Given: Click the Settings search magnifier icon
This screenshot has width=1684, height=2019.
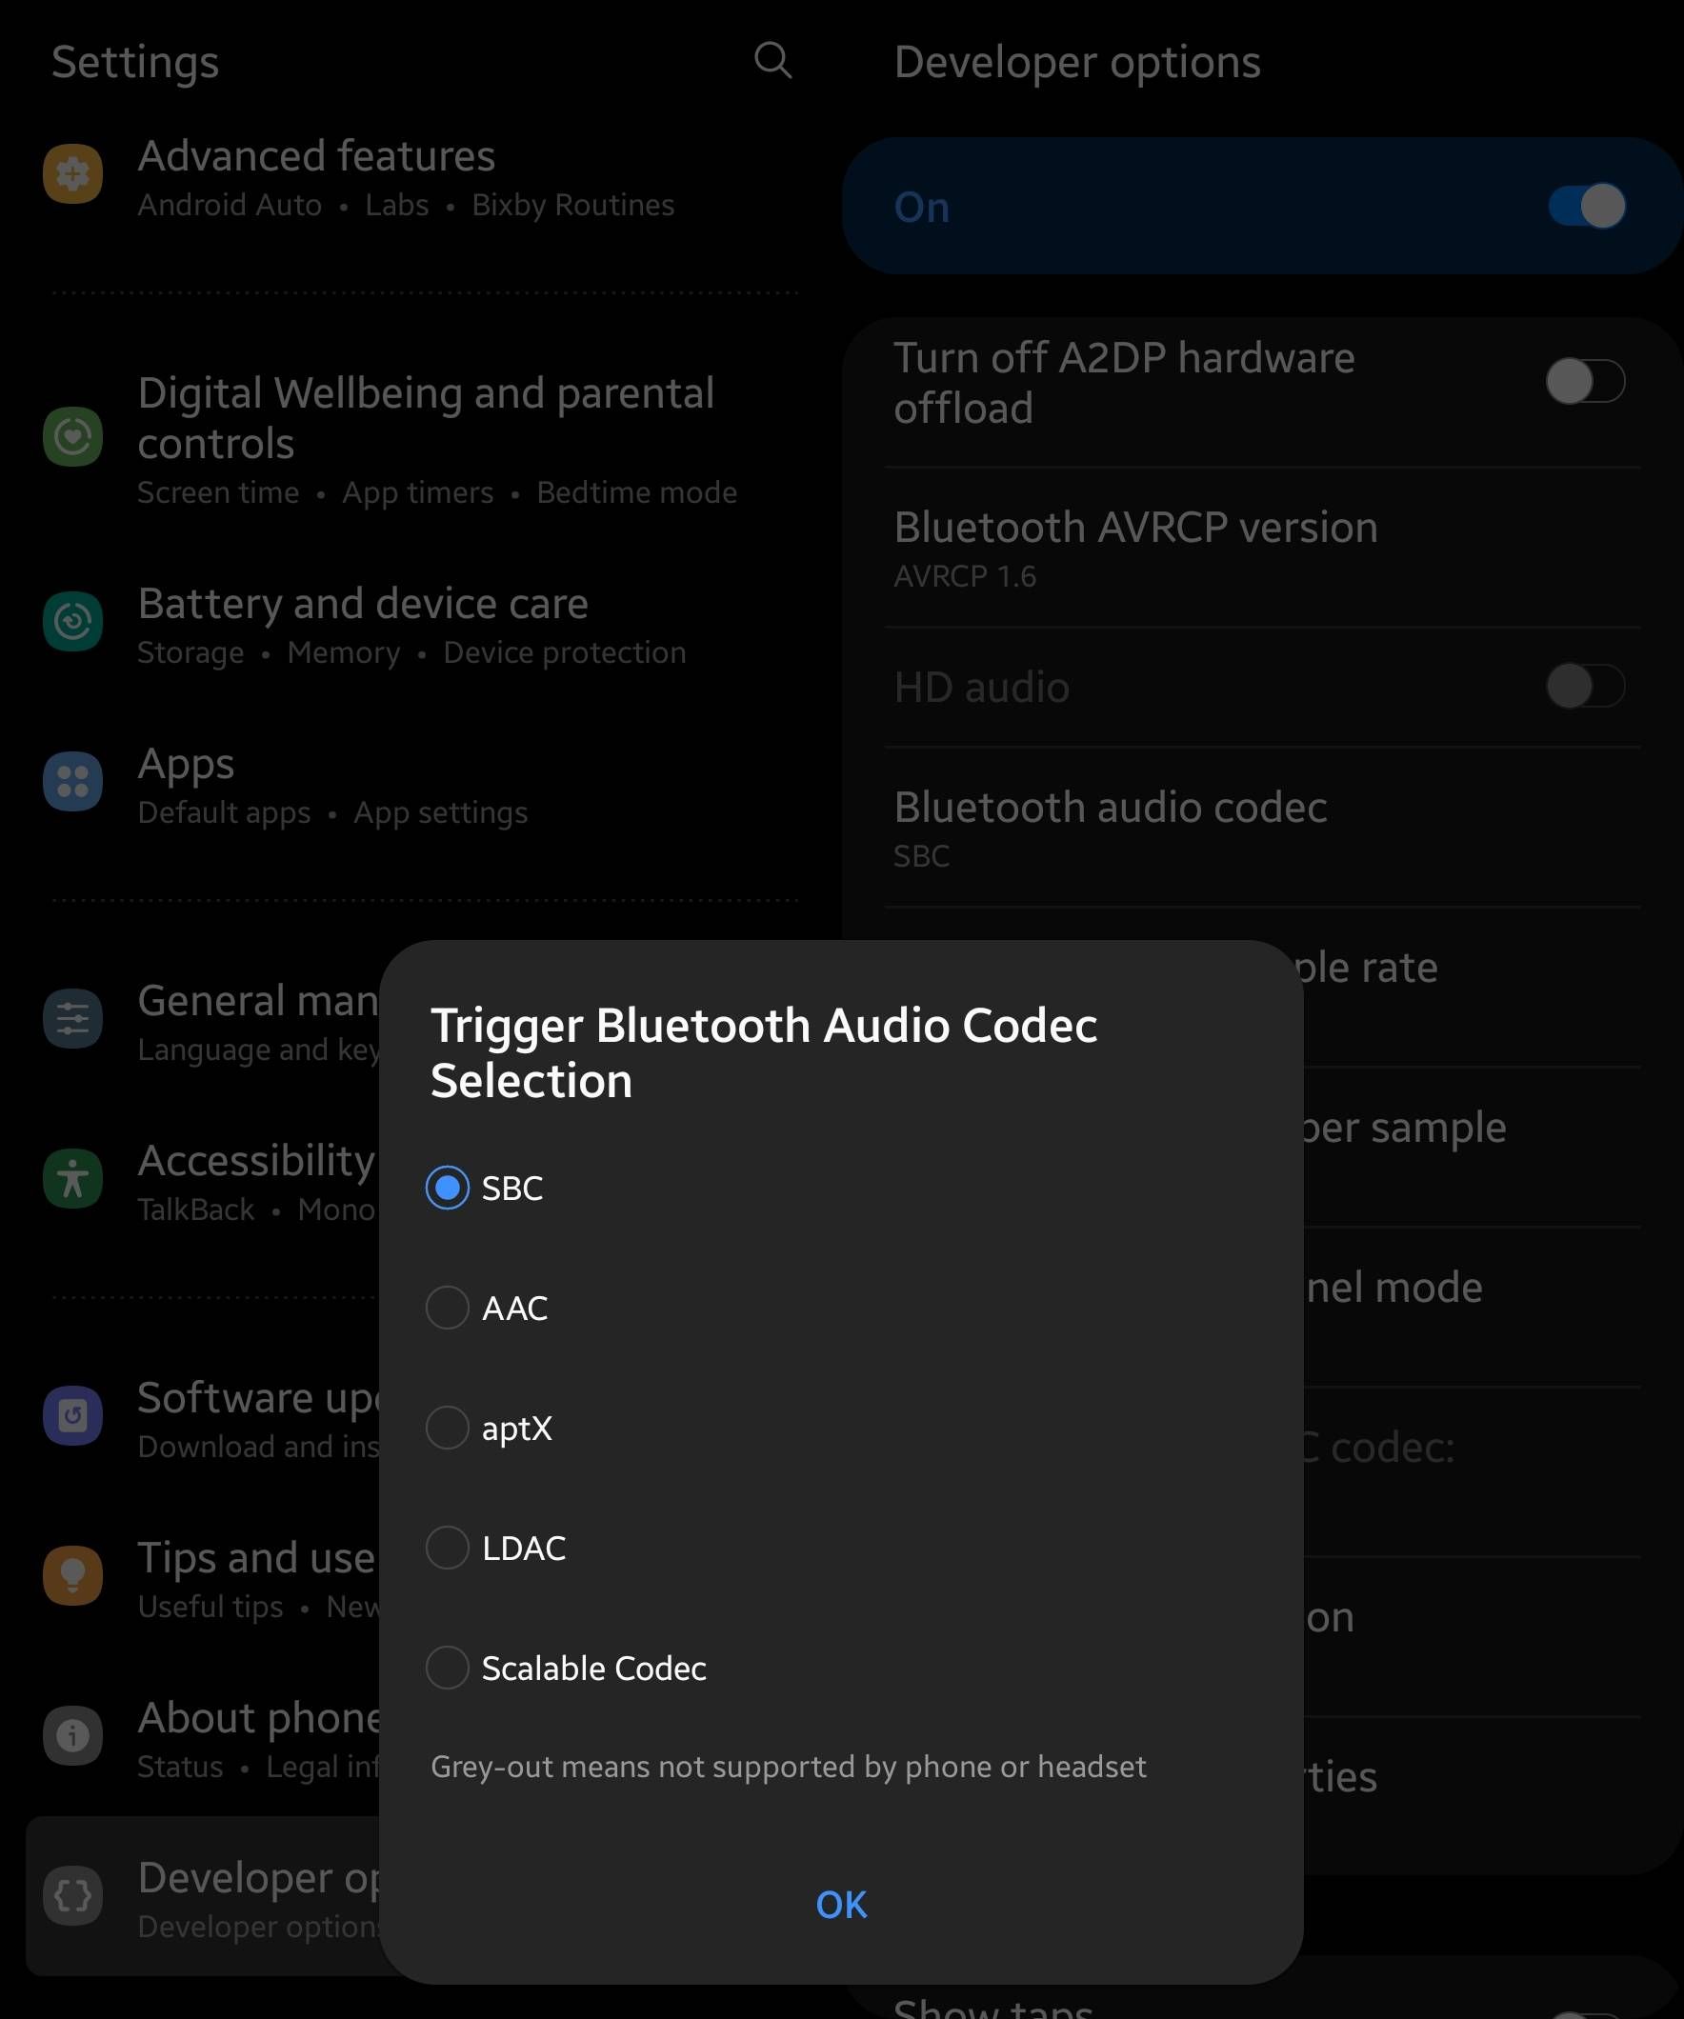Looking at the screenshot, I should coord(772,61).
